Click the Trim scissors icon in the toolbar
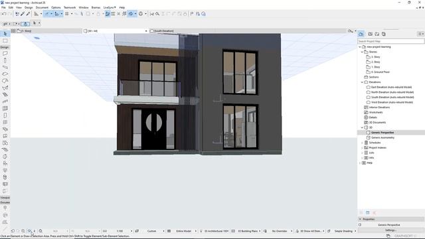The image size is (425, 239). point(152,14)
